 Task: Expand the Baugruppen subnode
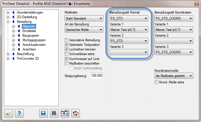click(x=13, y=36)
